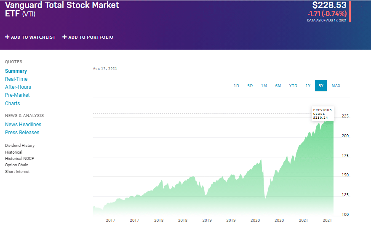Open the After-Hours quotes link

18,87
